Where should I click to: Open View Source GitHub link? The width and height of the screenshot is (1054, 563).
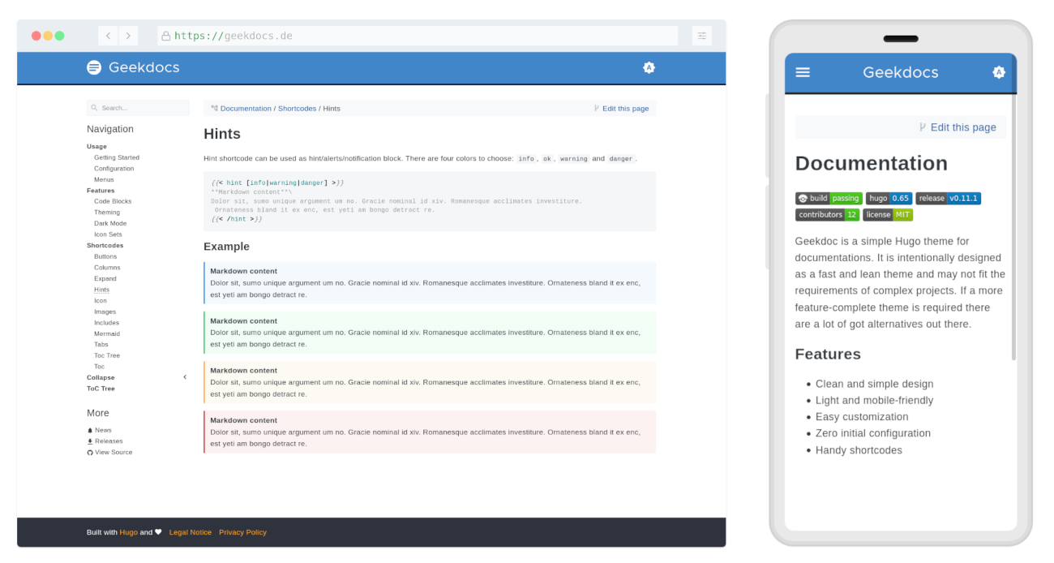click(x=113, y=452)
